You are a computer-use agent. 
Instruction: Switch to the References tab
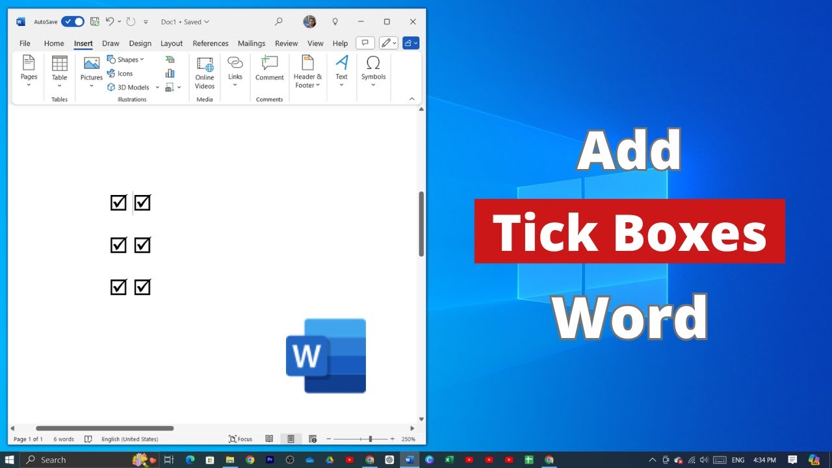click(211, 44)
